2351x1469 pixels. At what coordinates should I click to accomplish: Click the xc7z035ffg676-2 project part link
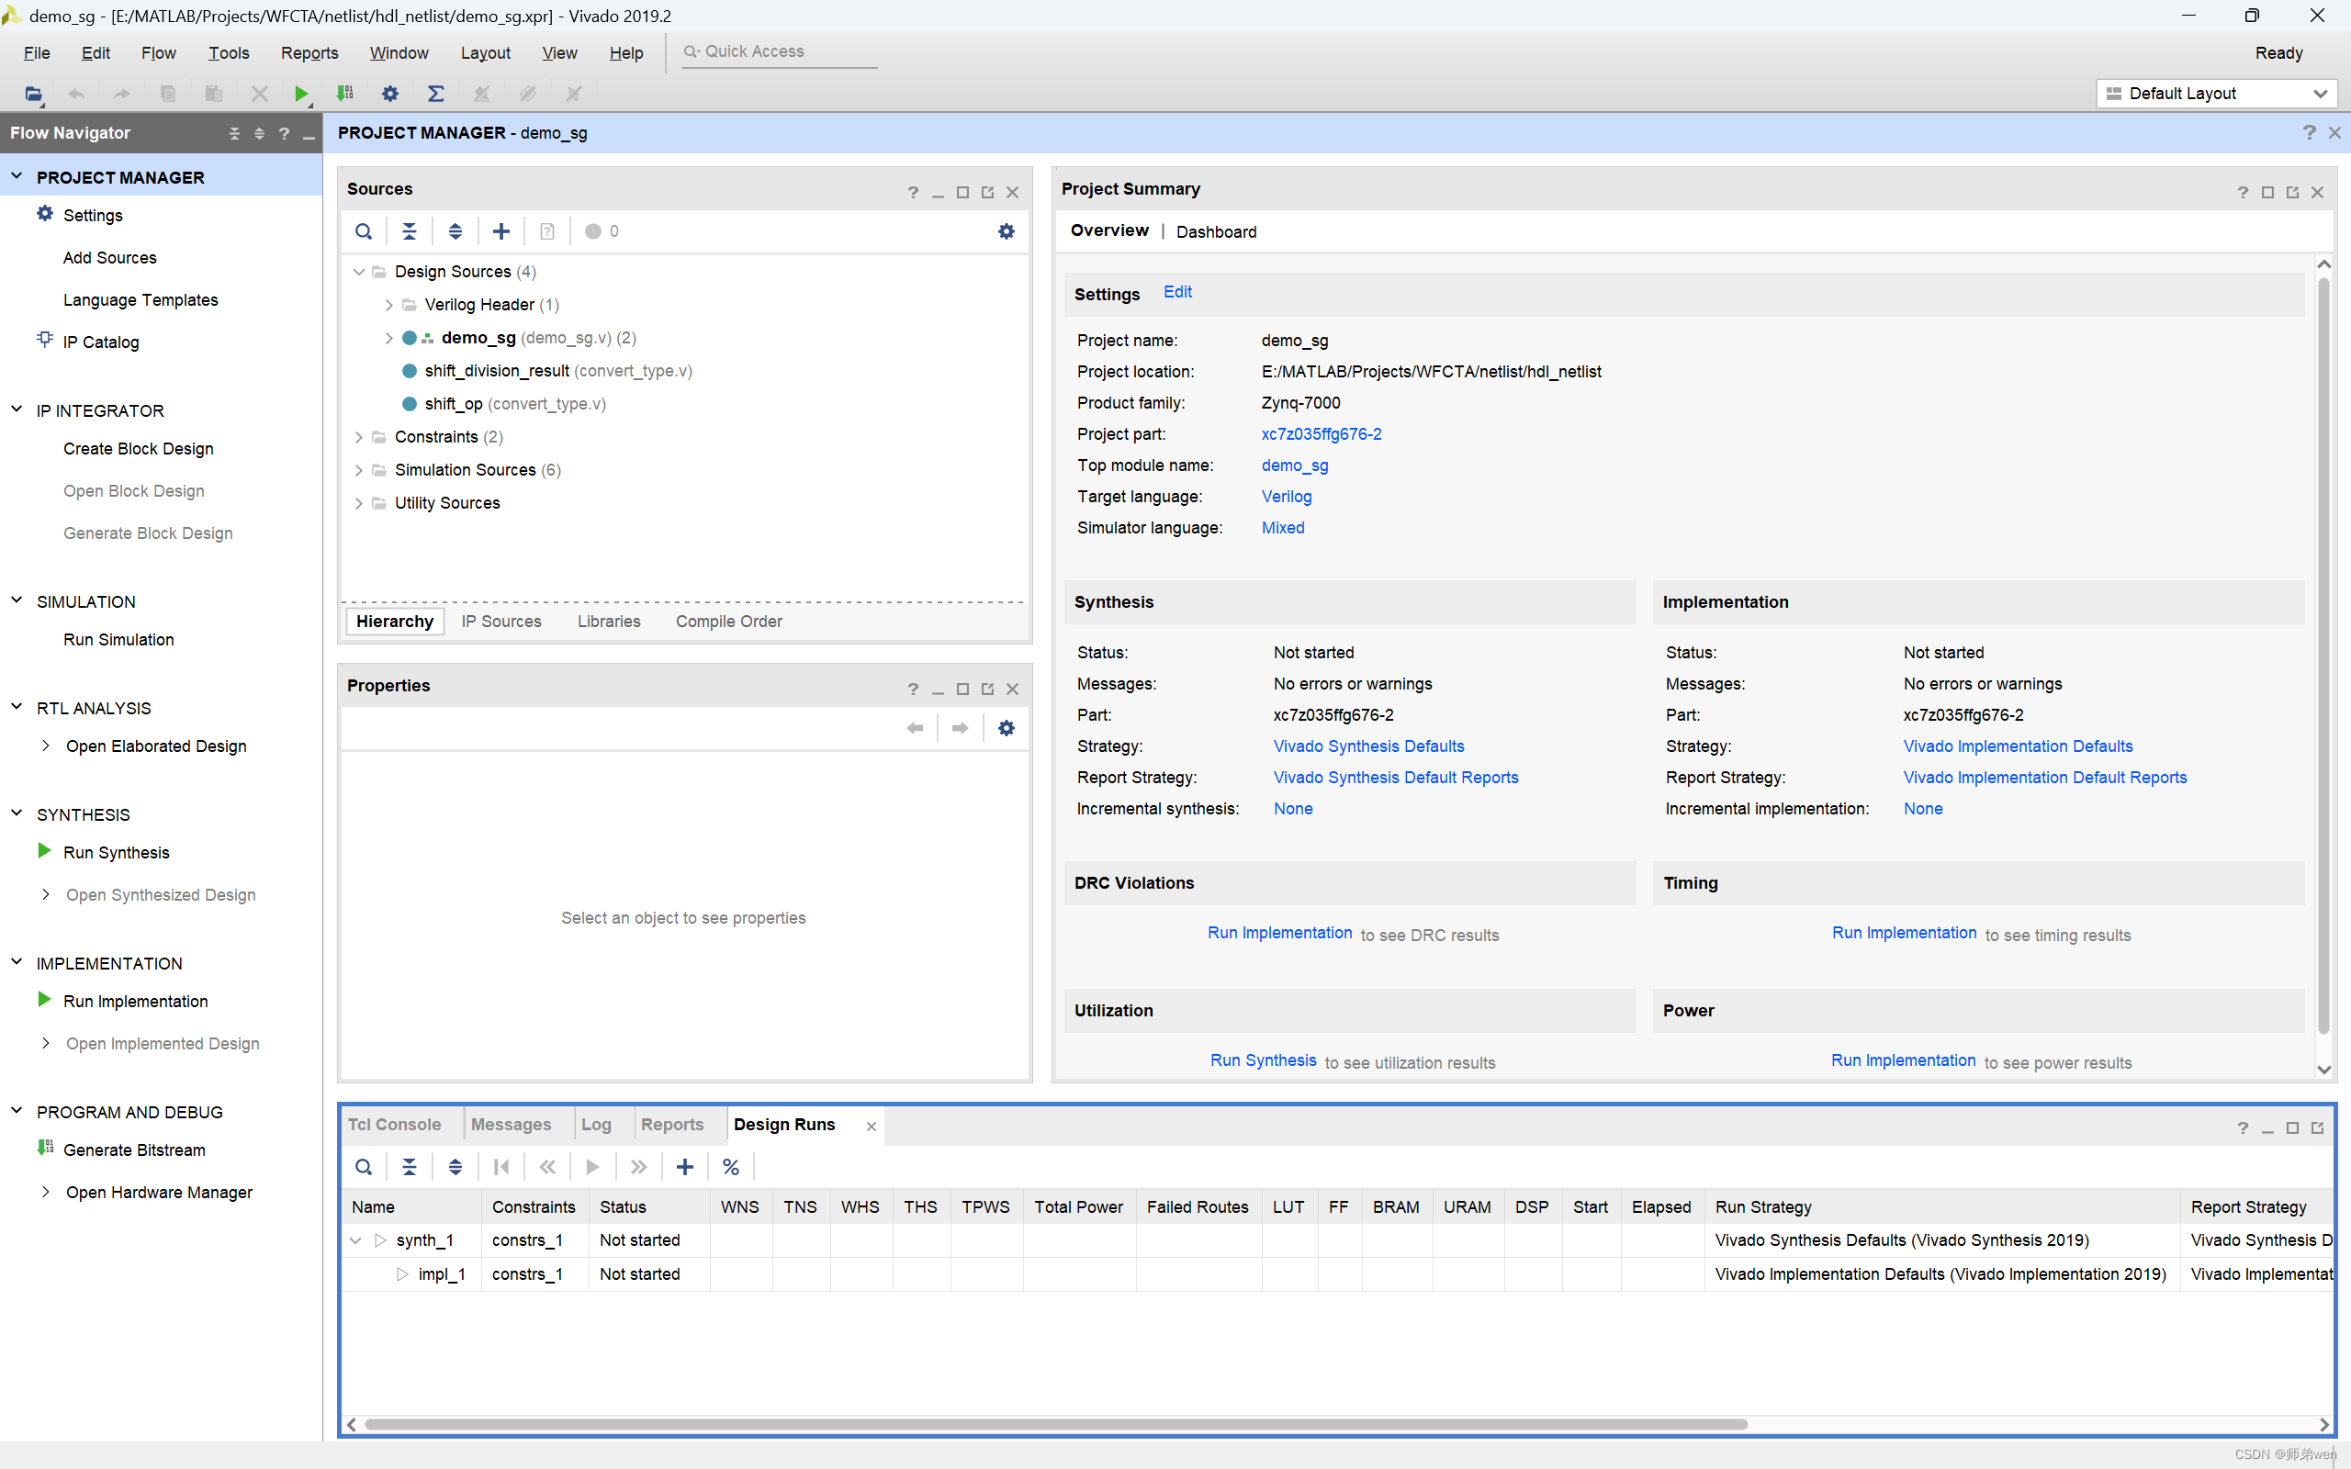pyautogui.click(x=1322, y=434)
